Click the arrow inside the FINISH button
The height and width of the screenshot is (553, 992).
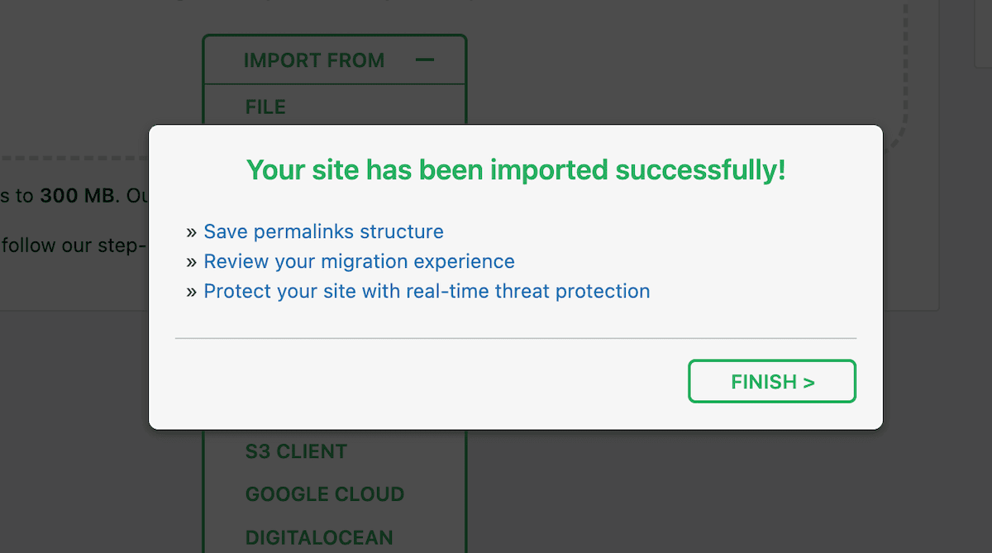(807, 381)
